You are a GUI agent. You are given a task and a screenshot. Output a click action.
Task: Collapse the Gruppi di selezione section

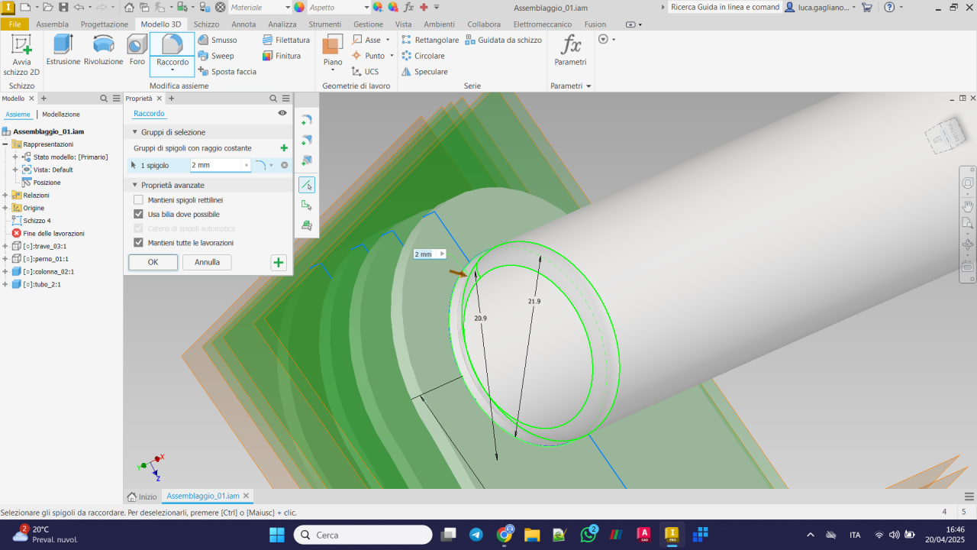[x=134, y=131]
